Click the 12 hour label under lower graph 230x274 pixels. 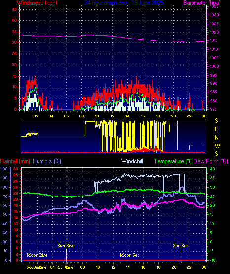[113, 267]
